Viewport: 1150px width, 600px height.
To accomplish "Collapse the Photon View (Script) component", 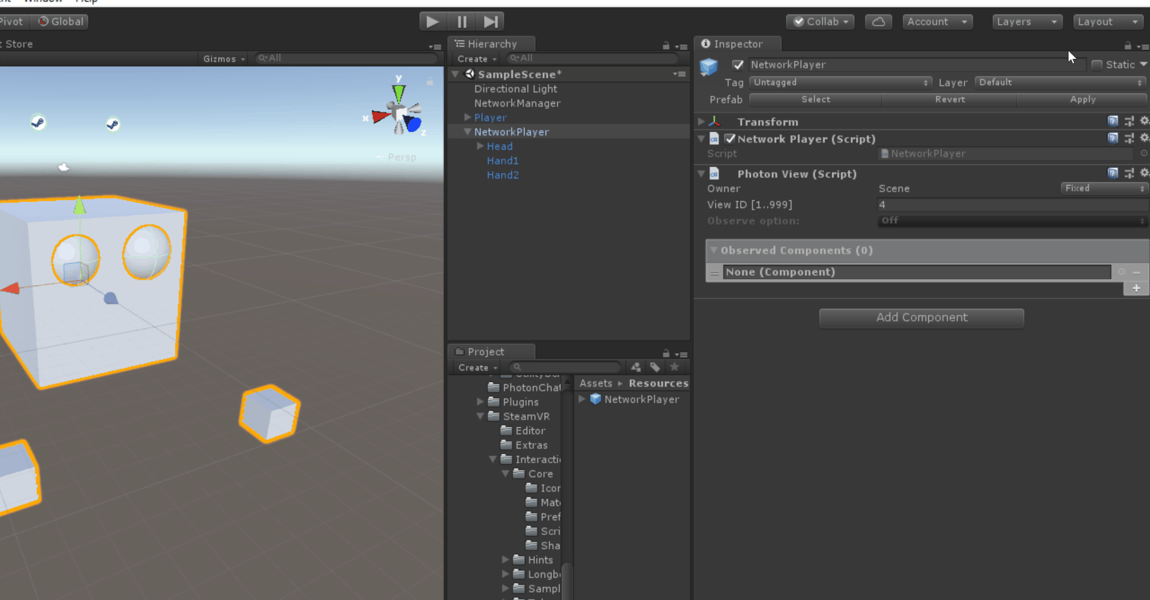I will pos(701,173).
